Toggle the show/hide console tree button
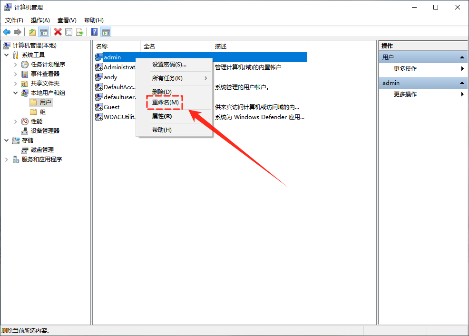The image size is (469, 336). point(43,32)
